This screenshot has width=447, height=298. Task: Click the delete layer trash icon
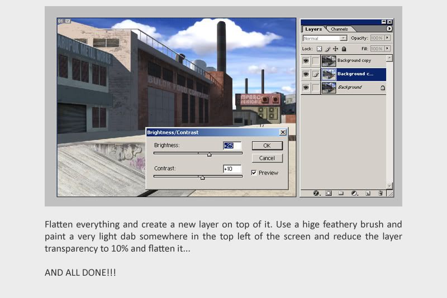click(x=380, y=193)
